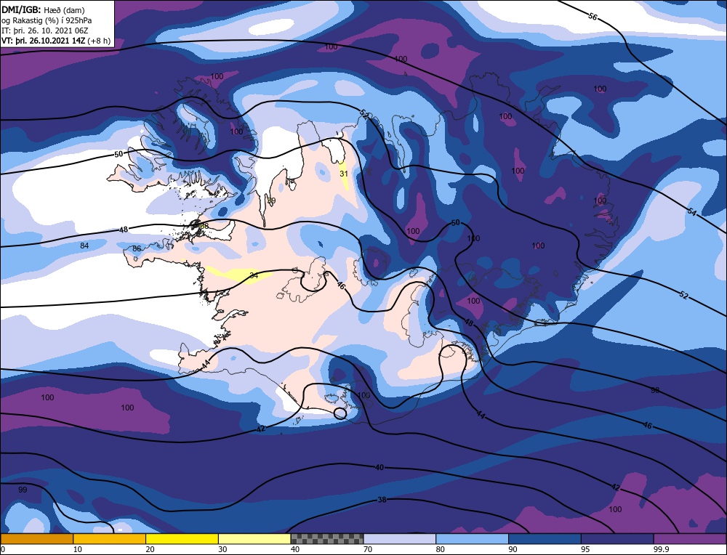
Task: Click the purple legend swatch above 99.9
Action: [x=690, y=538]
